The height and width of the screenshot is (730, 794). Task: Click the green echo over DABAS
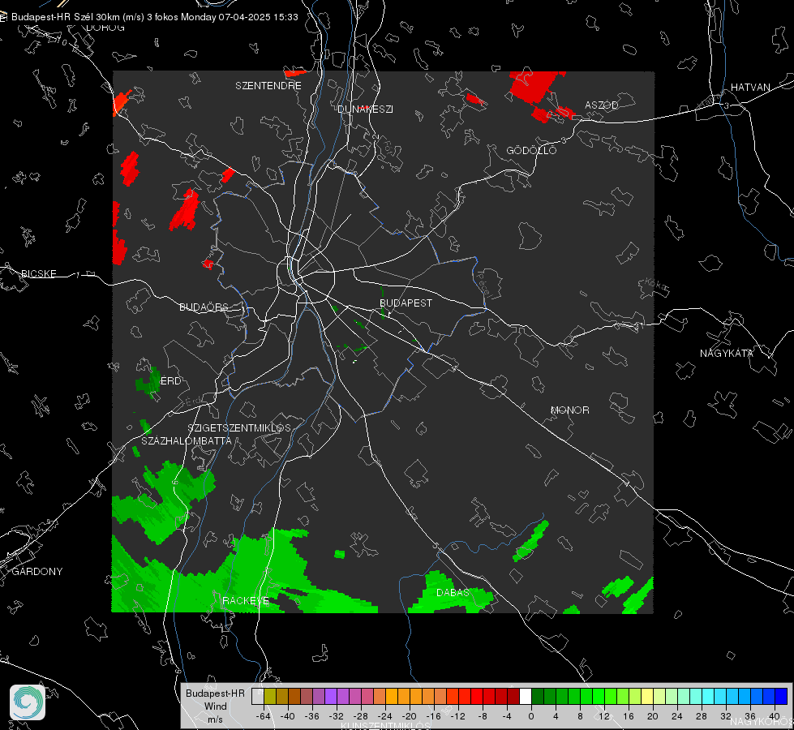pyautogui.click(x=451, y=591)
